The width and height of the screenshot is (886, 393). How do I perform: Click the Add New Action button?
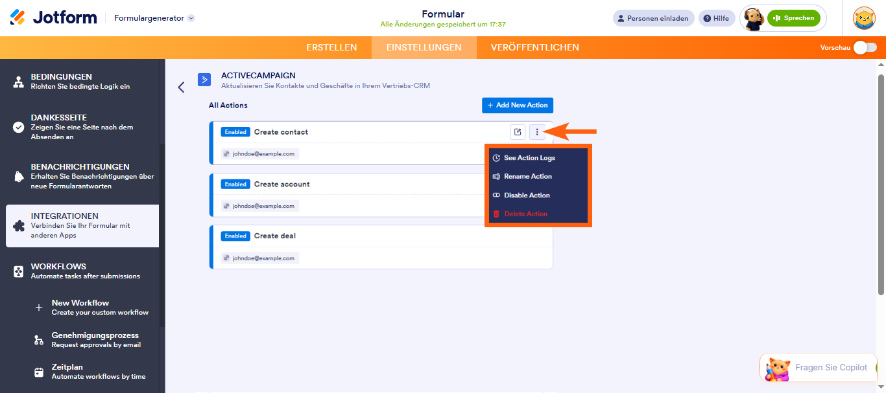click(x=518, y=105)
